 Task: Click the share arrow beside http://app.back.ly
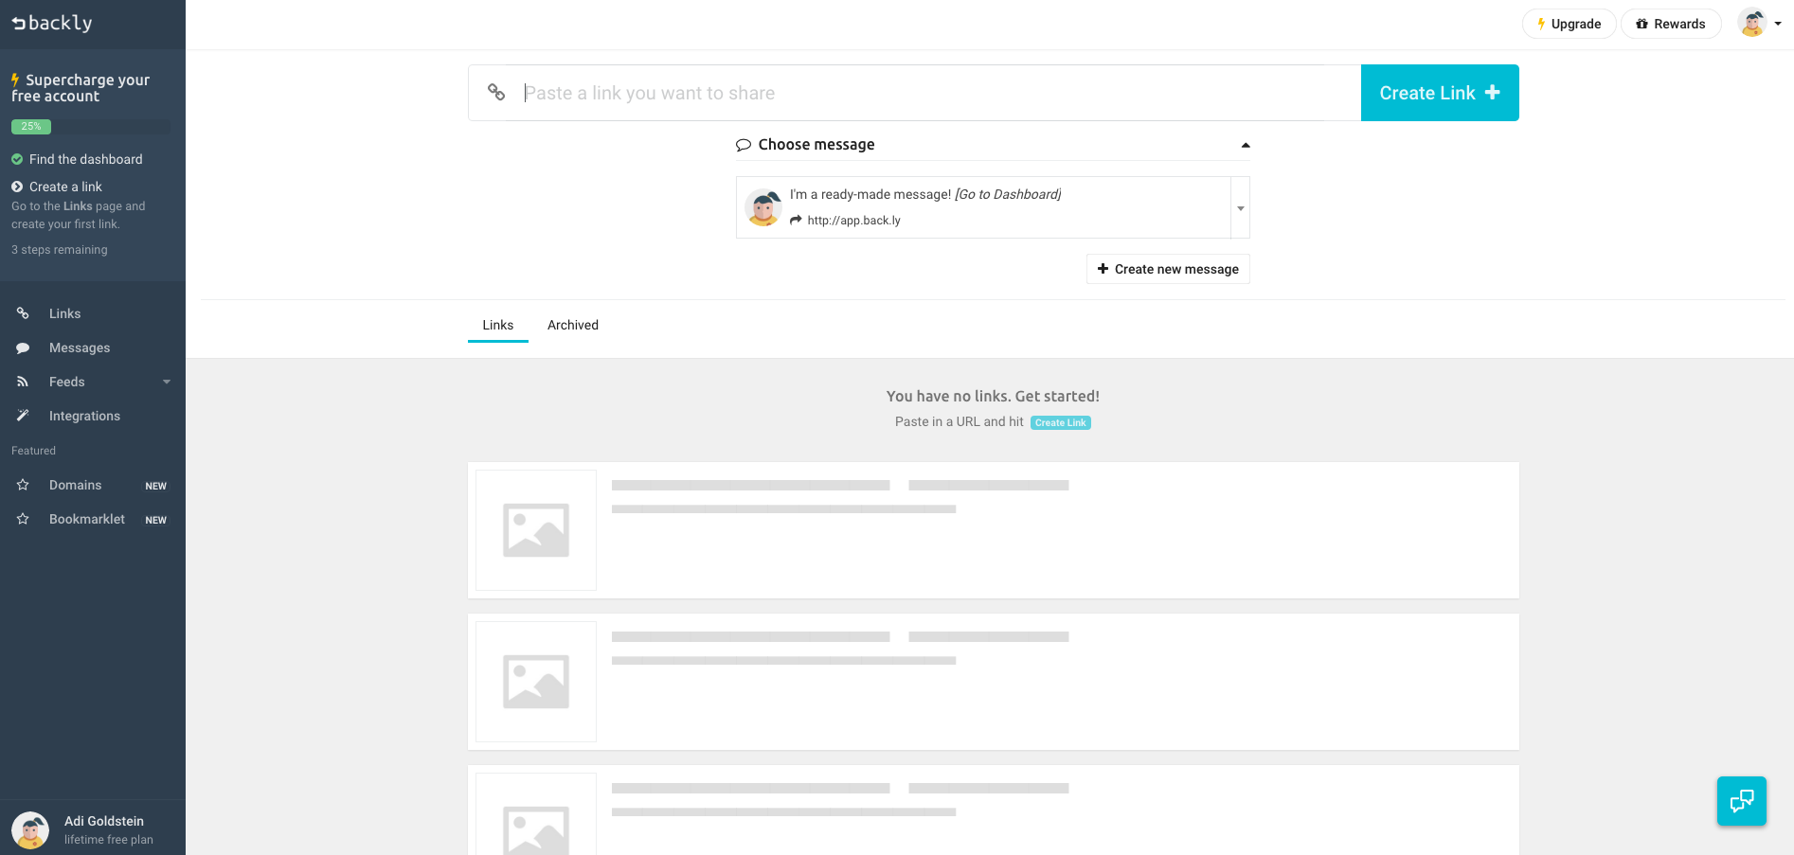point(796,220)
